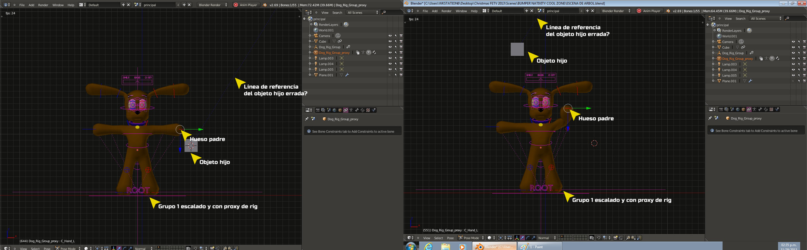Toggle Plane.001 renderability camera in right outliner

(x=804, y=81)
